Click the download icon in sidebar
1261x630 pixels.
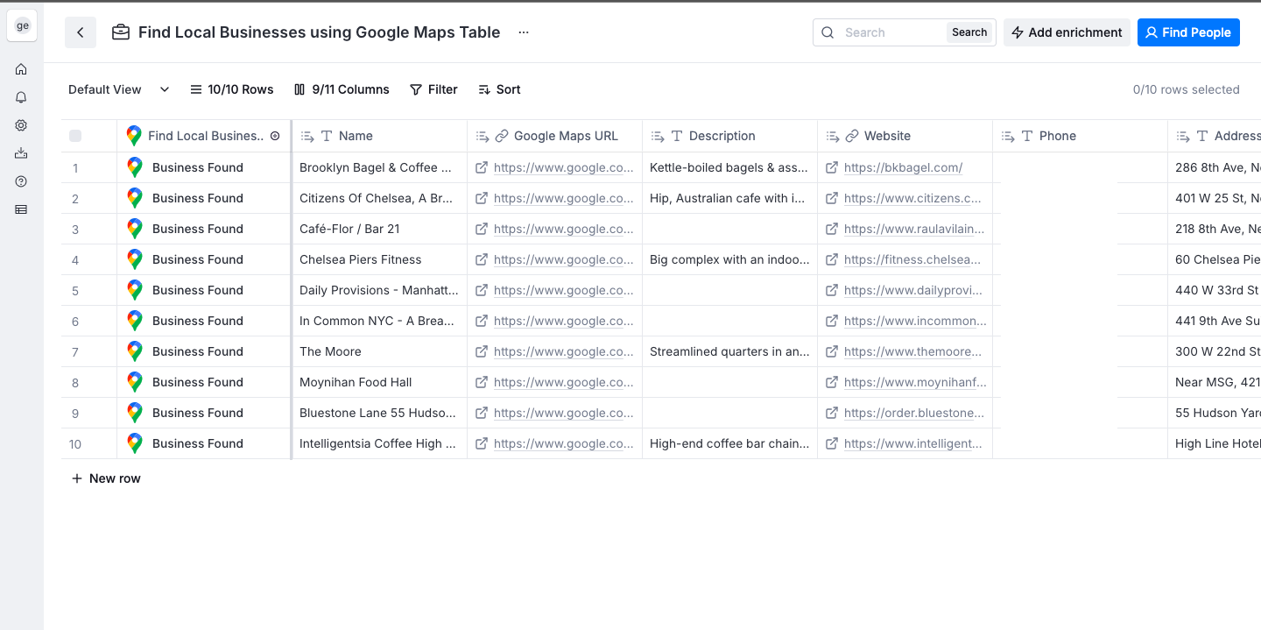click(x=21, y=153)
